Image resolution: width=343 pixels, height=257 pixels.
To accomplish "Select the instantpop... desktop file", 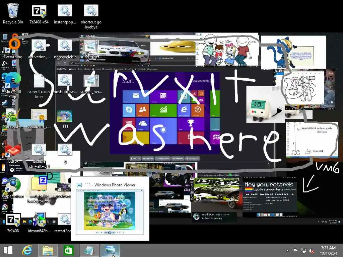I will 65,13.
